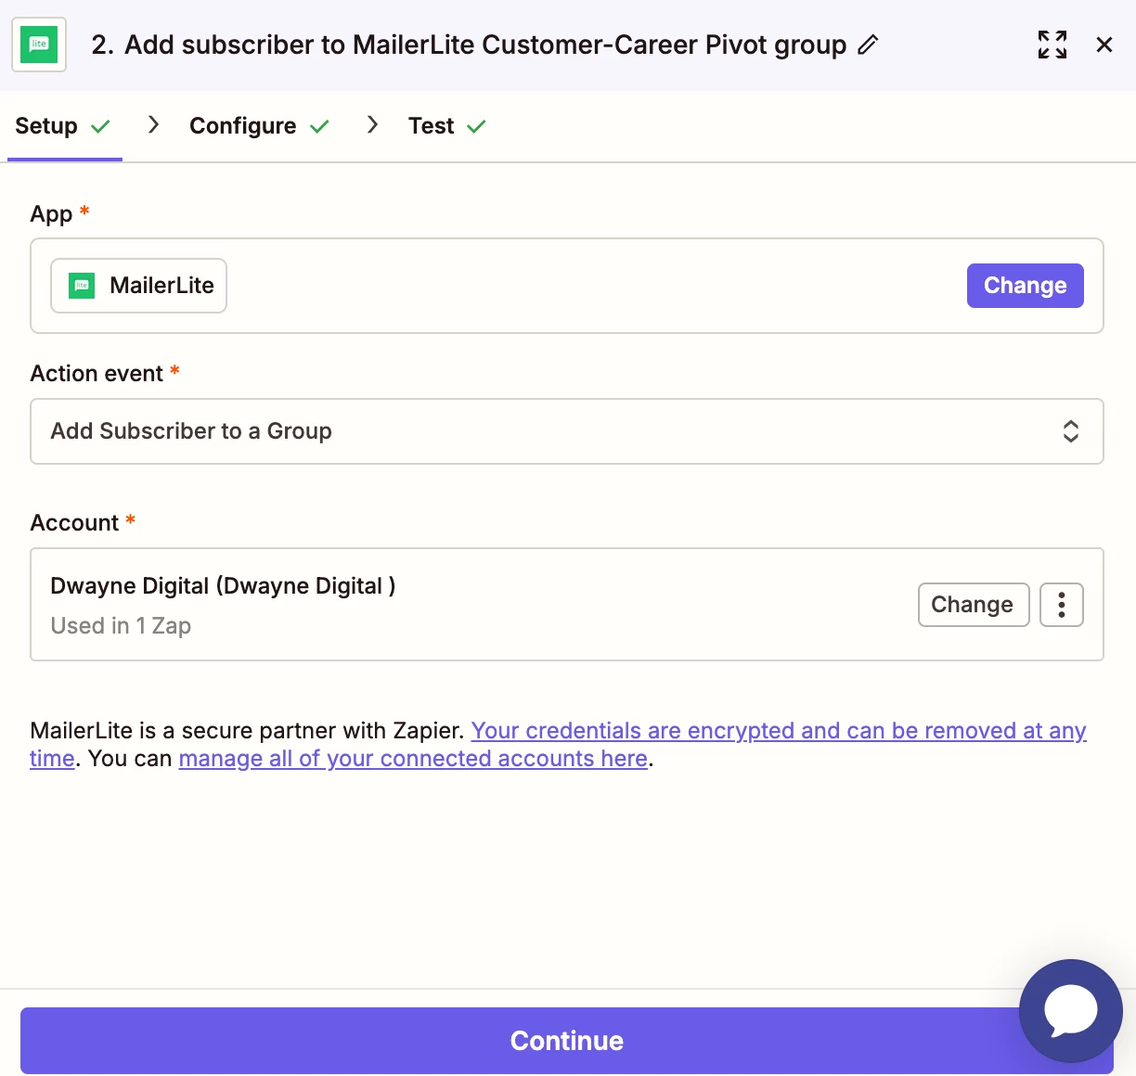Click the Continue button
This screenshot has width=1136, height=1076.
click(567, 1041)
